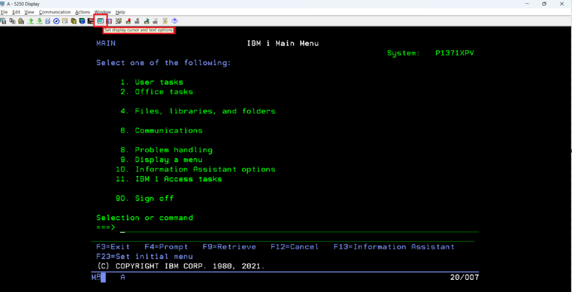Screen dimensions: 572x292
Task: Click the print screen toolbar icon
Action: (x=3, y=21)
